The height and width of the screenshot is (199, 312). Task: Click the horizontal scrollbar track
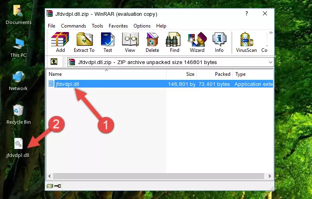click(158, 176)
